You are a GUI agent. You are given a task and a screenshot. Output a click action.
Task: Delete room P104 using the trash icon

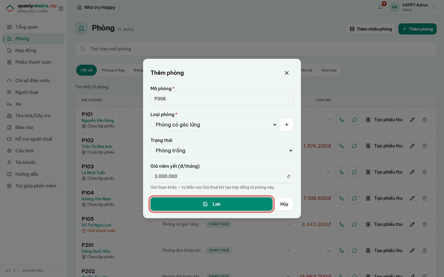click(x=425, y=198)
